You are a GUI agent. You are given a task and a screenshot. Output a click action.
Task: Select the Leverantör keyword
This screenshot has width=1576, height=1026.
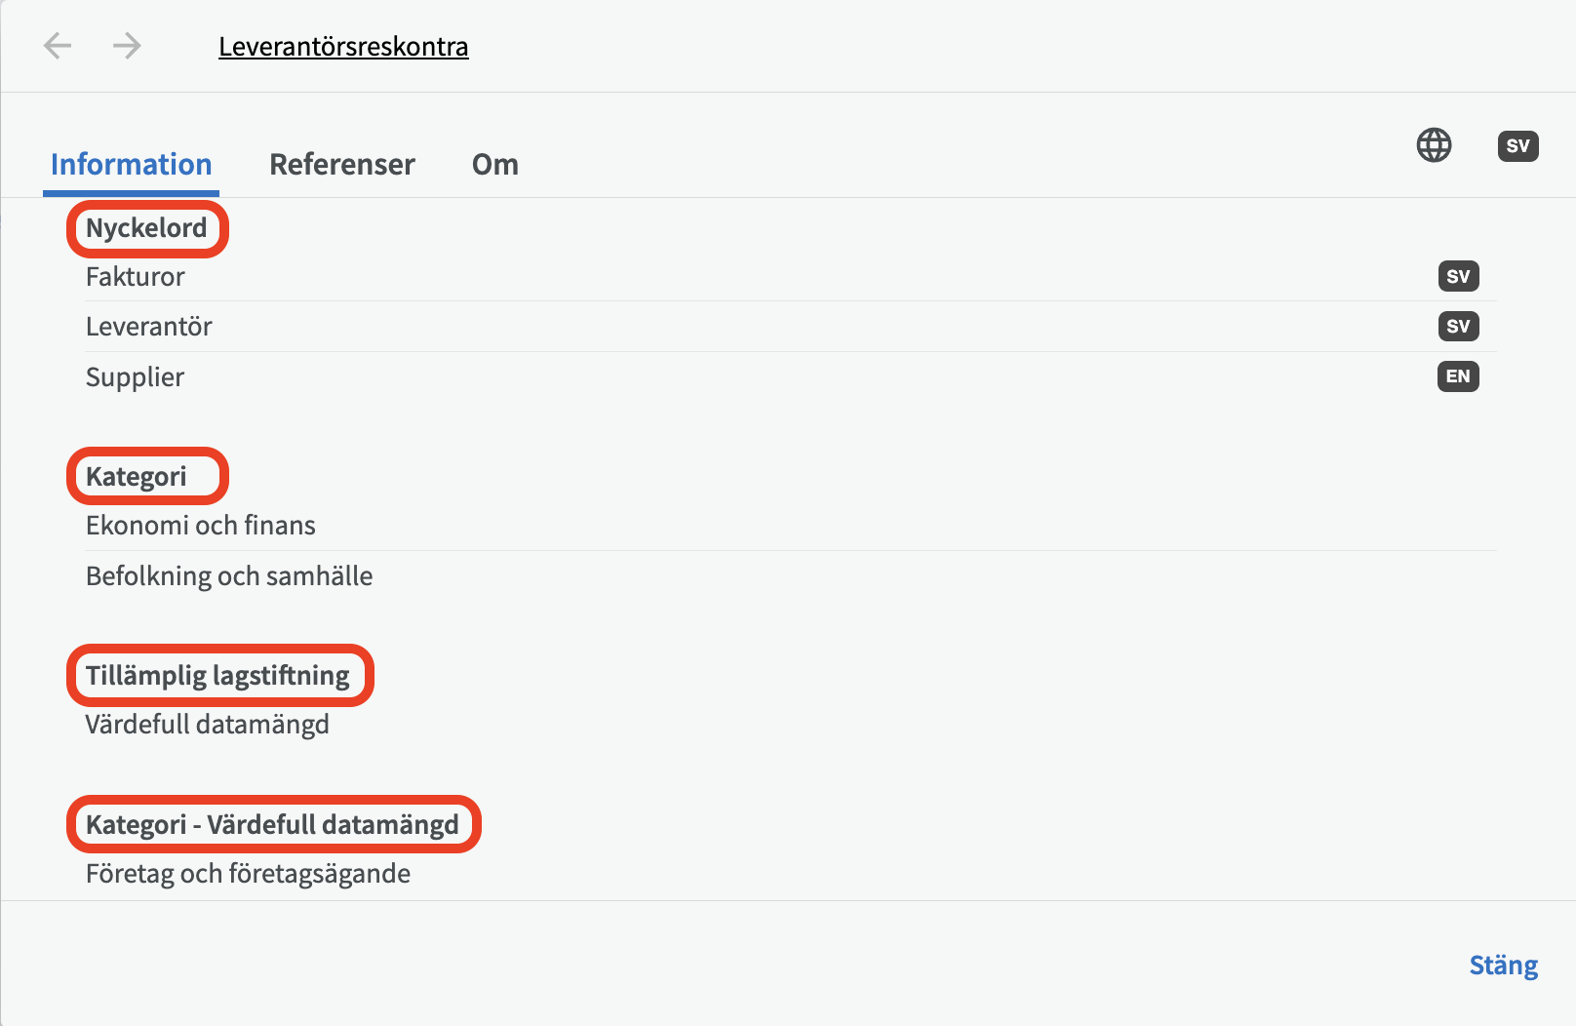point(149,327)
